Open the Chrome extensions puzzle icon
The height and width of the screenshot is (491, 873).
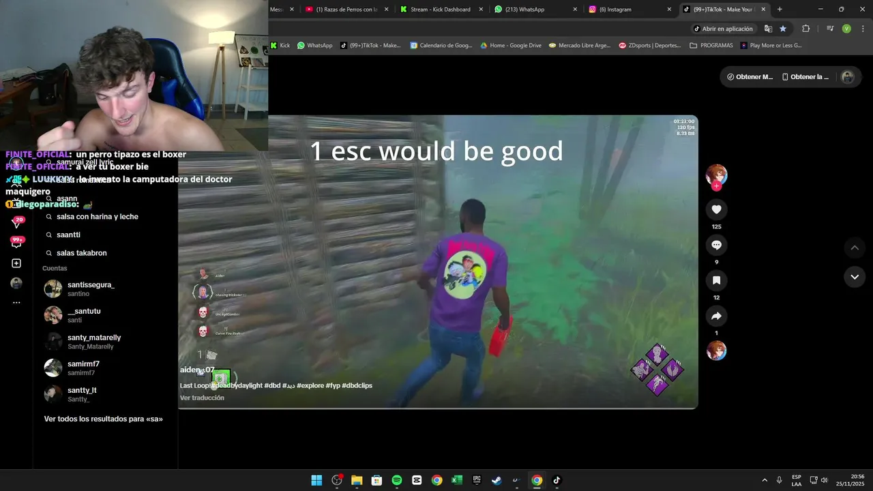coord(805,29)
